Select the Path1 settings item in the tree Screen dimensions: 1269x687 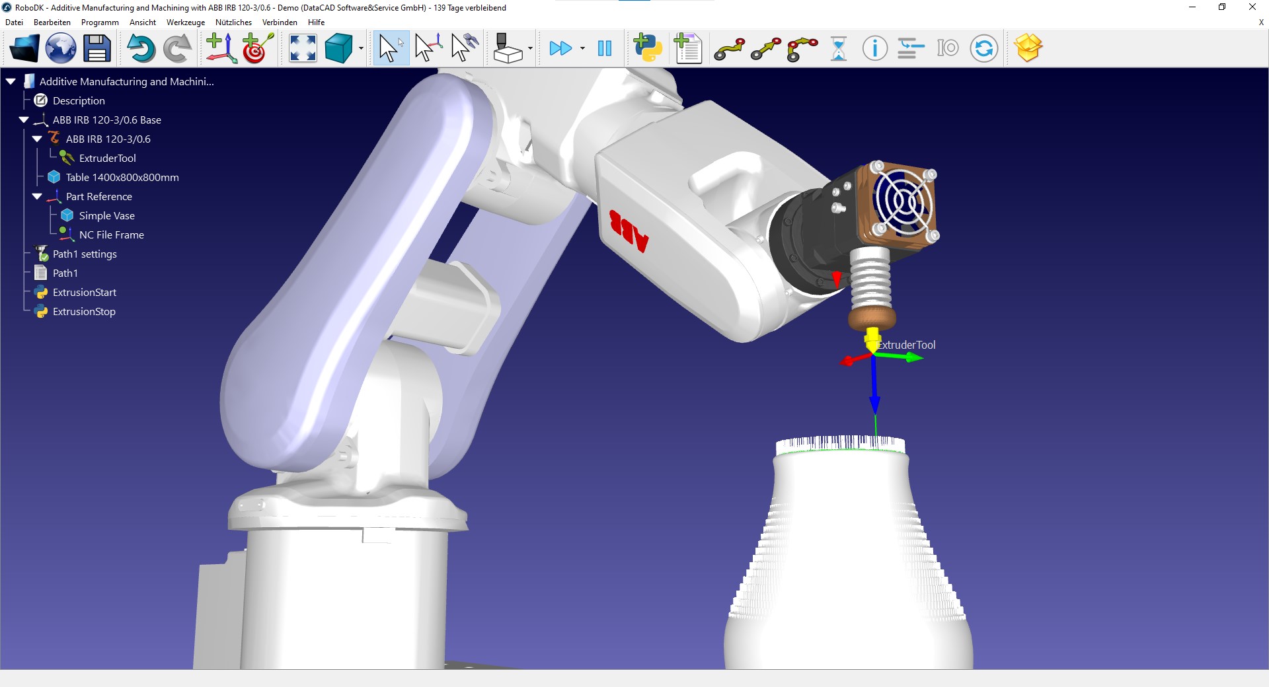[85, 254]
